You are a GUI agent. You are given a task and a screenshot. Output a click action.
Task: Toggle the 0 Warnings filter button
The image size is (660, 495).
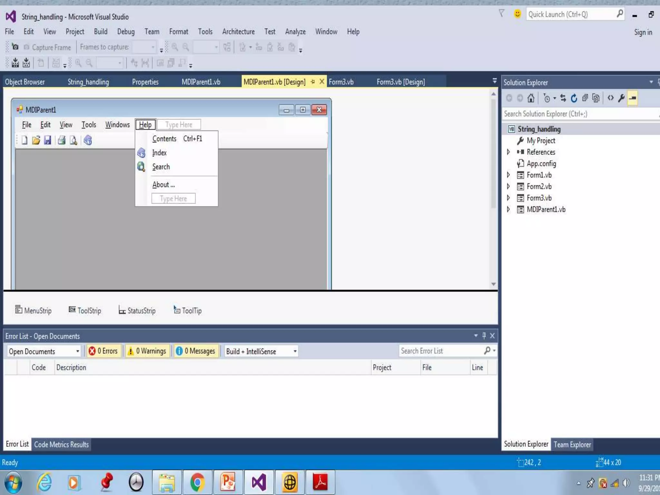coord(148,351)
